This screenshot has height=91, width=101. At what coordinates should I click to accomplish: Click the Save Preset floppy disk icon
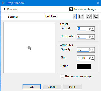point(81,16)
